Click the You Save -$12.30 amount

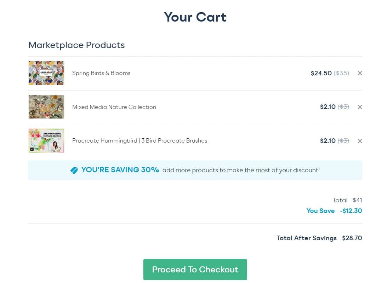pos(351,211)
